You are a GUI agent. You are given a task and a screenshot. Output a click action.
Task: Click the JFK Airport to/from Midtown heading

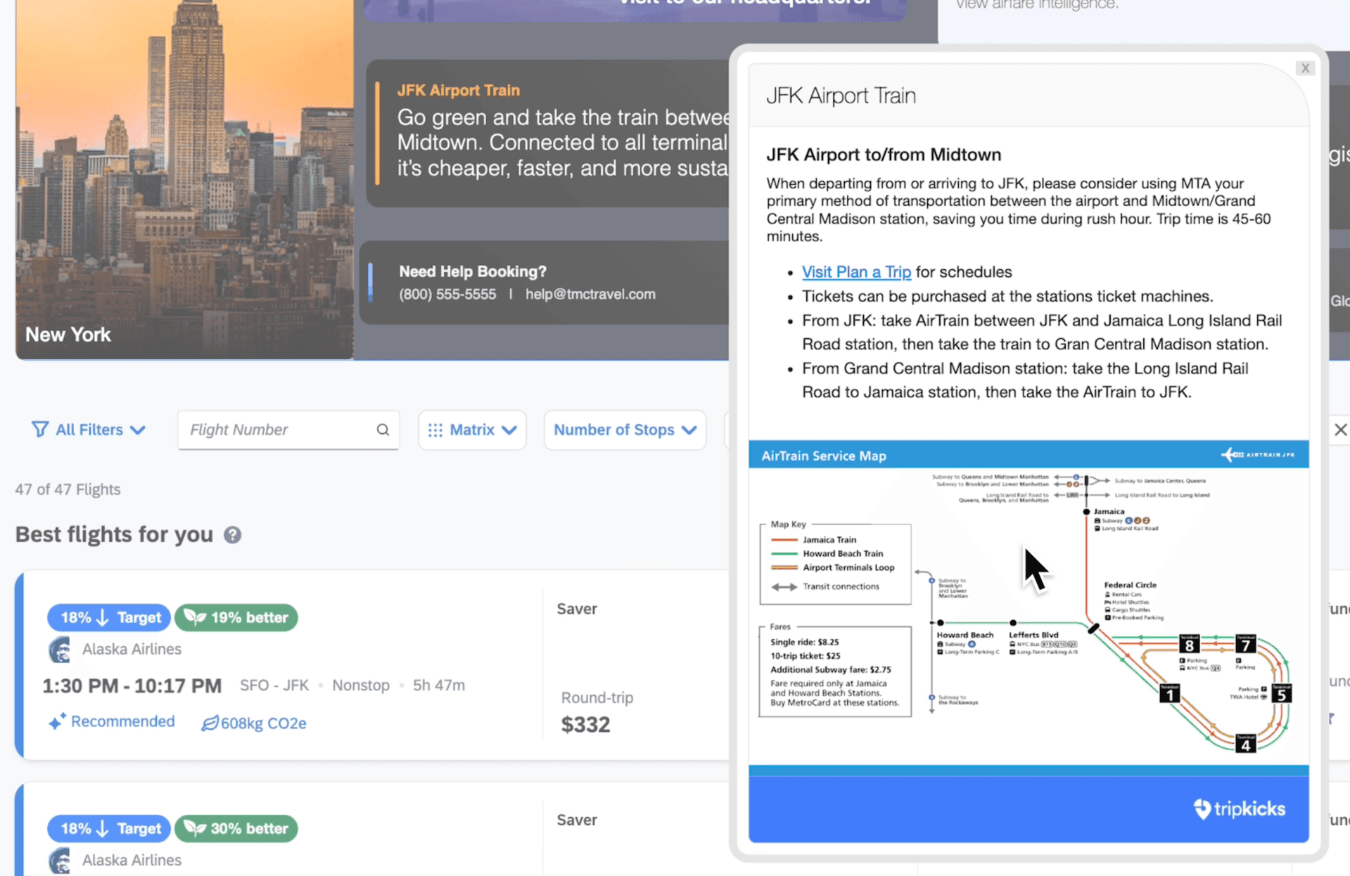click(884, 155)
